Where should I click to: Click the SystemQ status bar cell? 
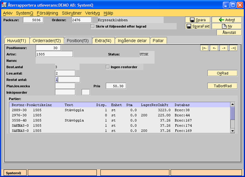pos(15,173)
